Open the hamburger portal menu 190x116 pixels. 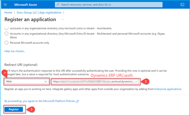5,5
